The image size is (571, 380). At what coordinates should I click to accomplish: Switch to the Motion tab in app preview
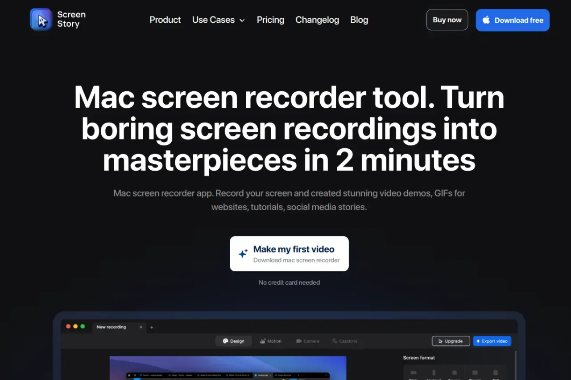point(271,341)
